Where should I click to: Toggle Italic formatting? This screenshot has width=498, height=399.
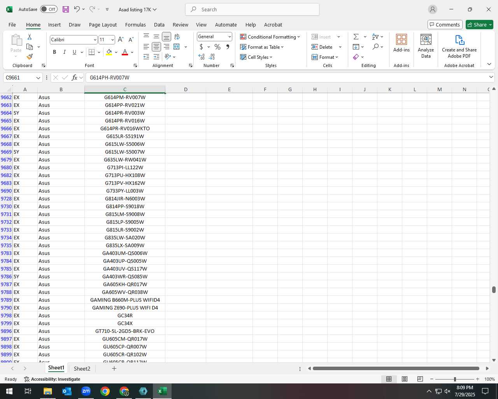click(x=65, y=52)
